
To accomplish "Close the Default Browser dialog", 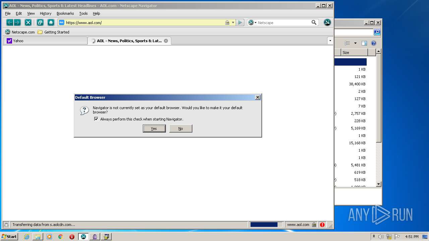I will (258, 97).
